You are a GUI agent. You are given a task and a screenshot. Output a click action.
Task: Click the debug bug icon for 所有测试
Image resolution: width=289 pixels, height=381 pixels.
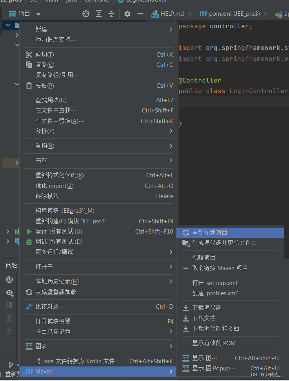pos(29,243)
